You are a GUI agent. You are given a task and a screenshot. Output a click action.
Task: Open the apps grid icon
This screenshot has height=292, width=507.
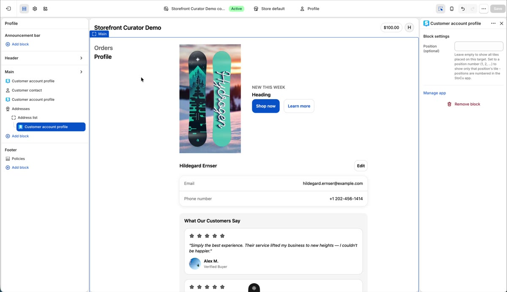(x=45, y=9)
